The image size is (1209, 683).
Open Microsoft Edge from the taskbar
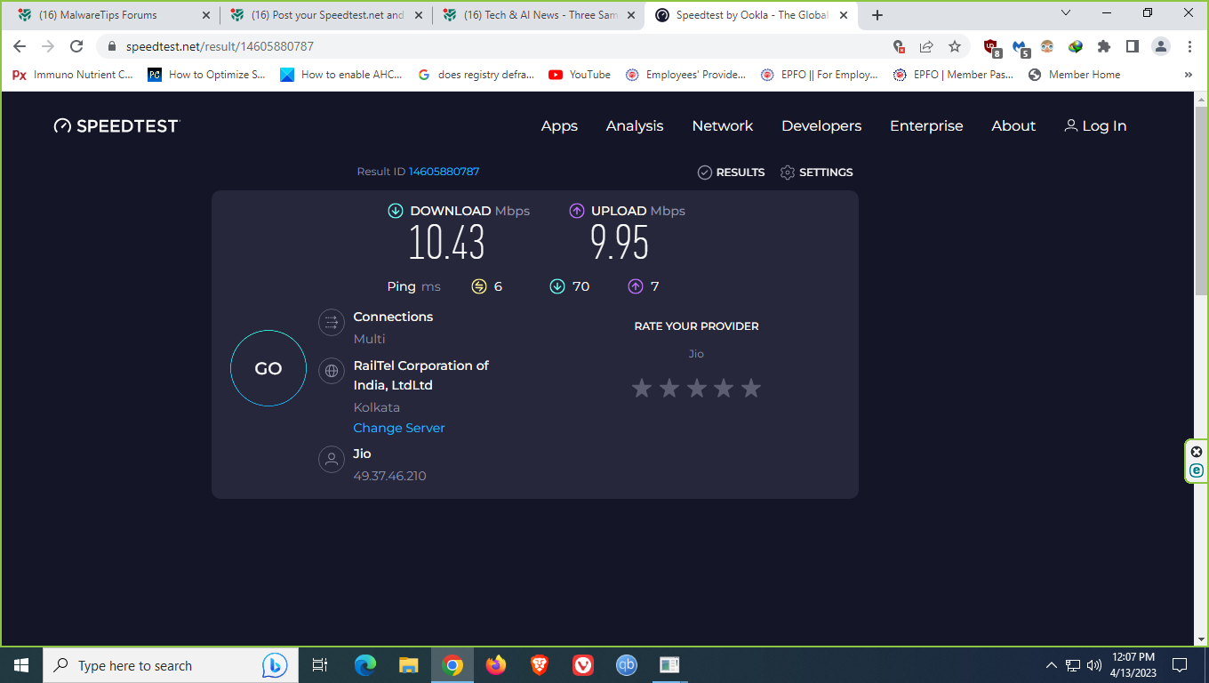365,665
